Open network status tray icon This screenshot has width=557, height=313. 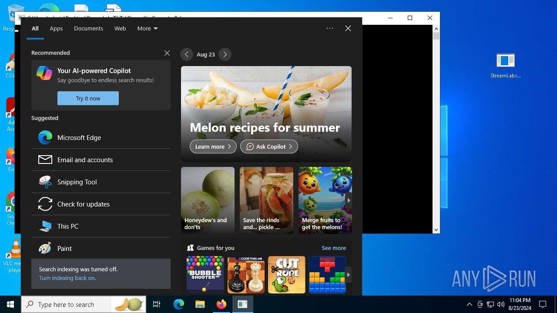tap(490, 304)
